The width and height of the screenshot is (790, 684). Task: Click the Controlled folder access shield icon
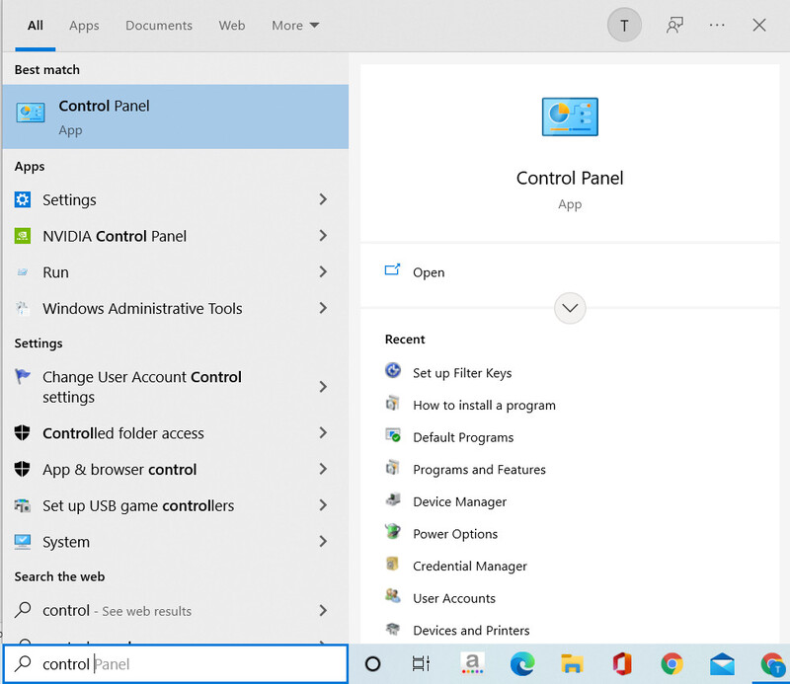click(22, 432)
